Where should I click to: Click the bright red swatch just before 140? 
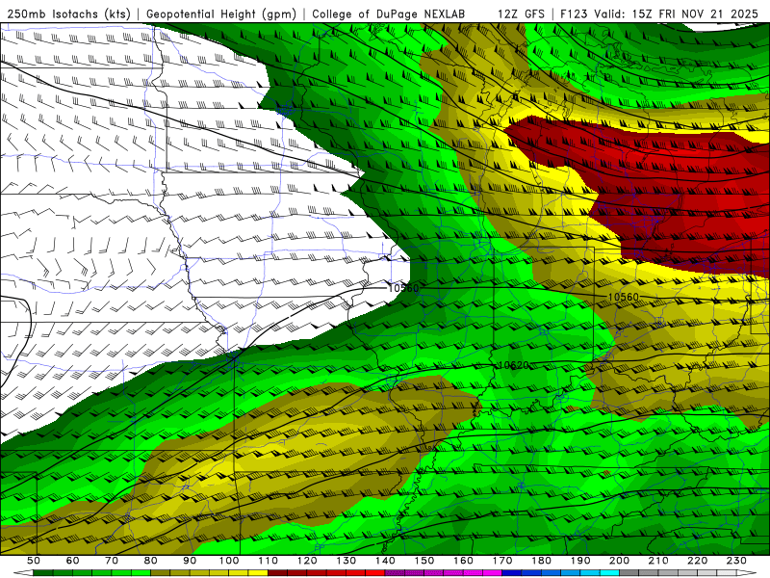pyautogui.click(x=375, y=573)
